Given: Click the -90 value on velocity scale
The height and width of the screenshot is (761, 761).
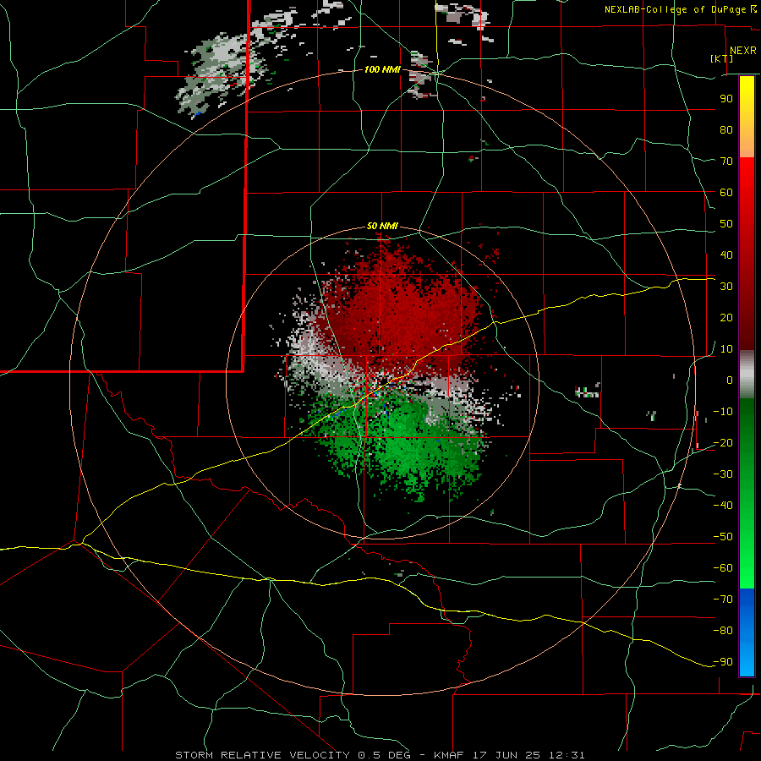Looking at the screenshot, I should (x=723, y=661).
